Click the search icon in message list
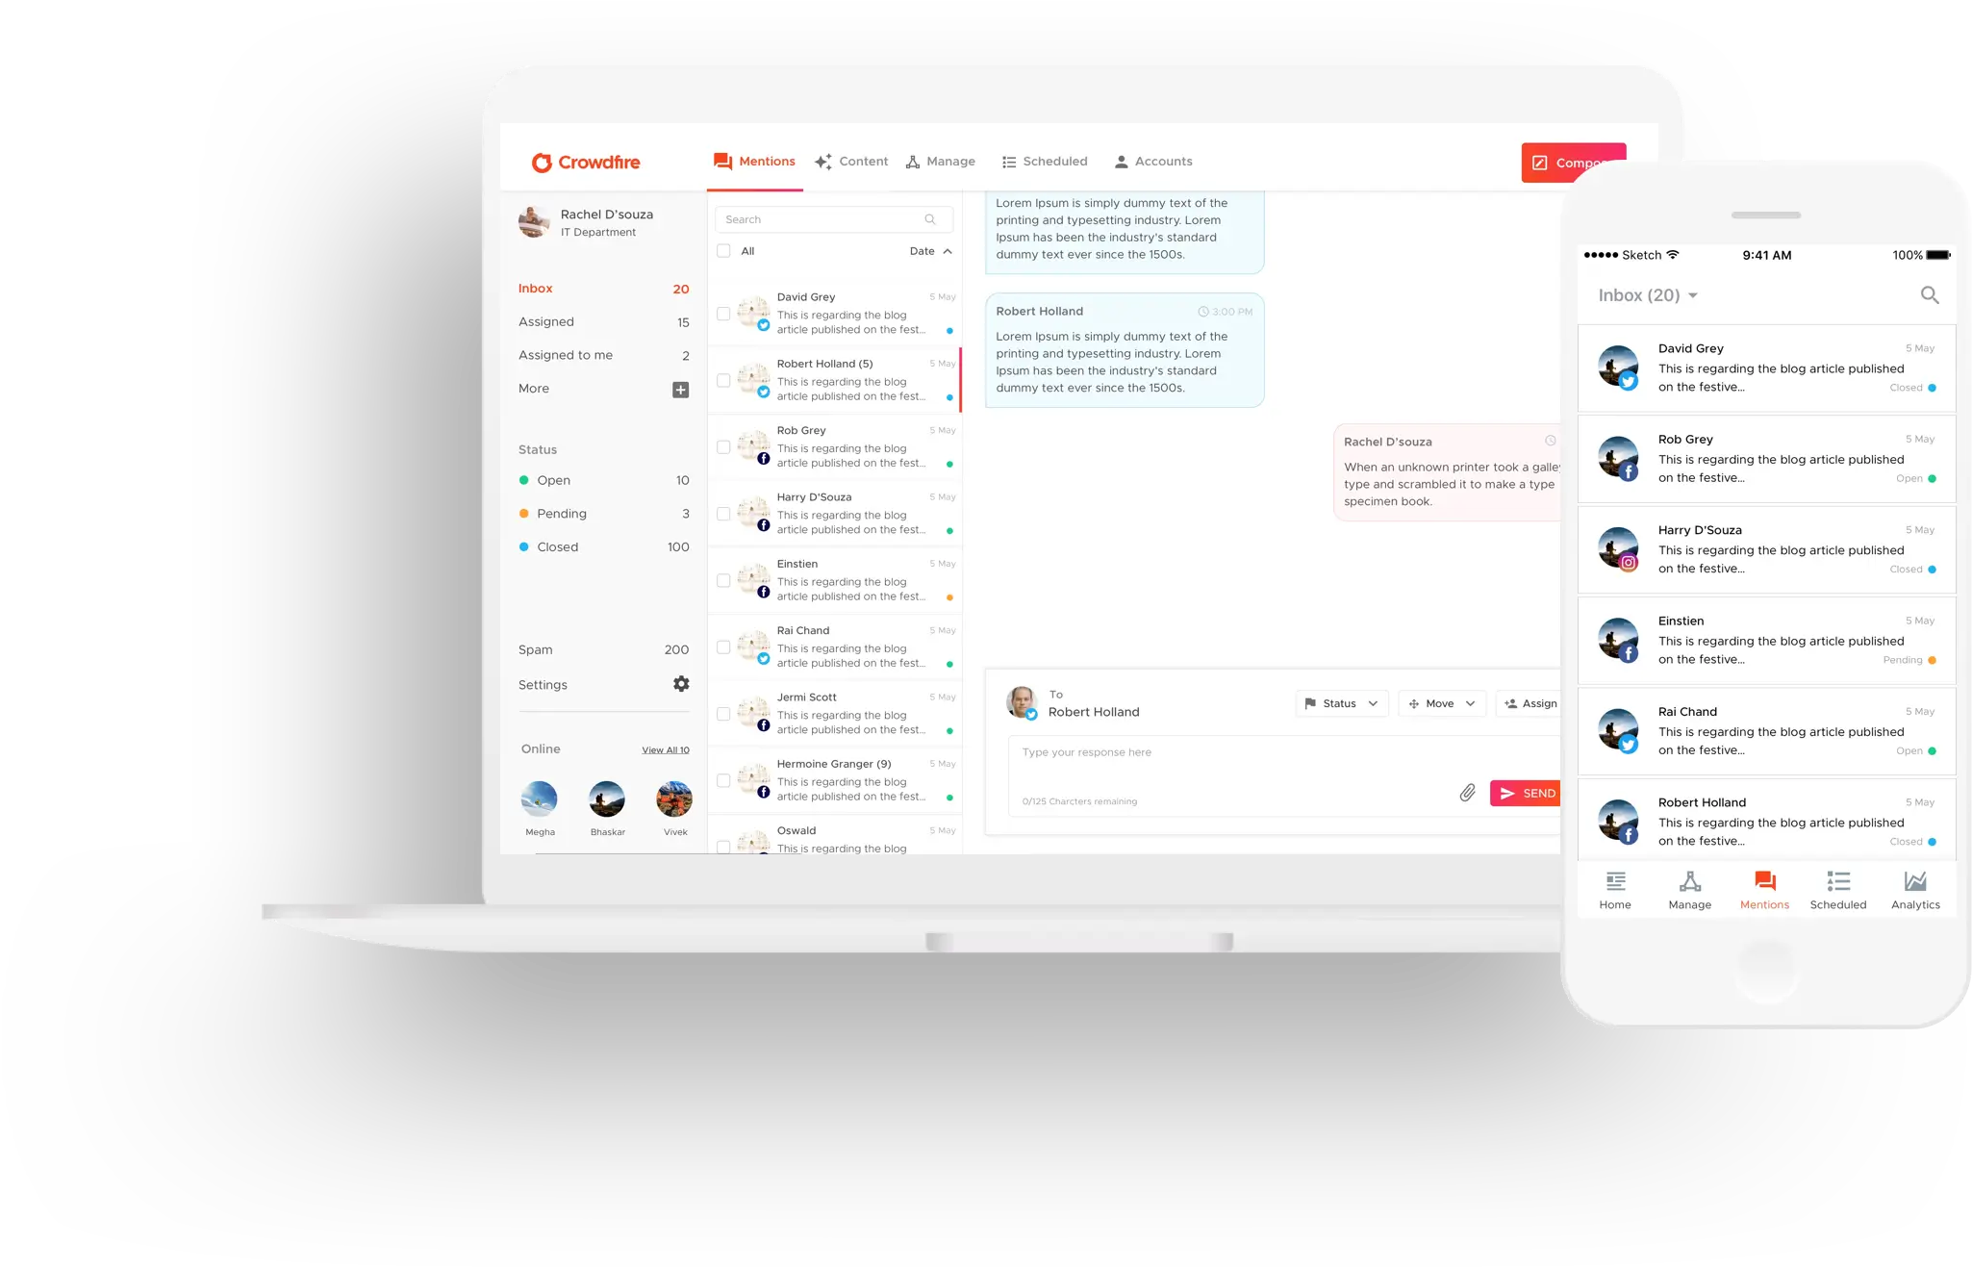 click(931, 218)
